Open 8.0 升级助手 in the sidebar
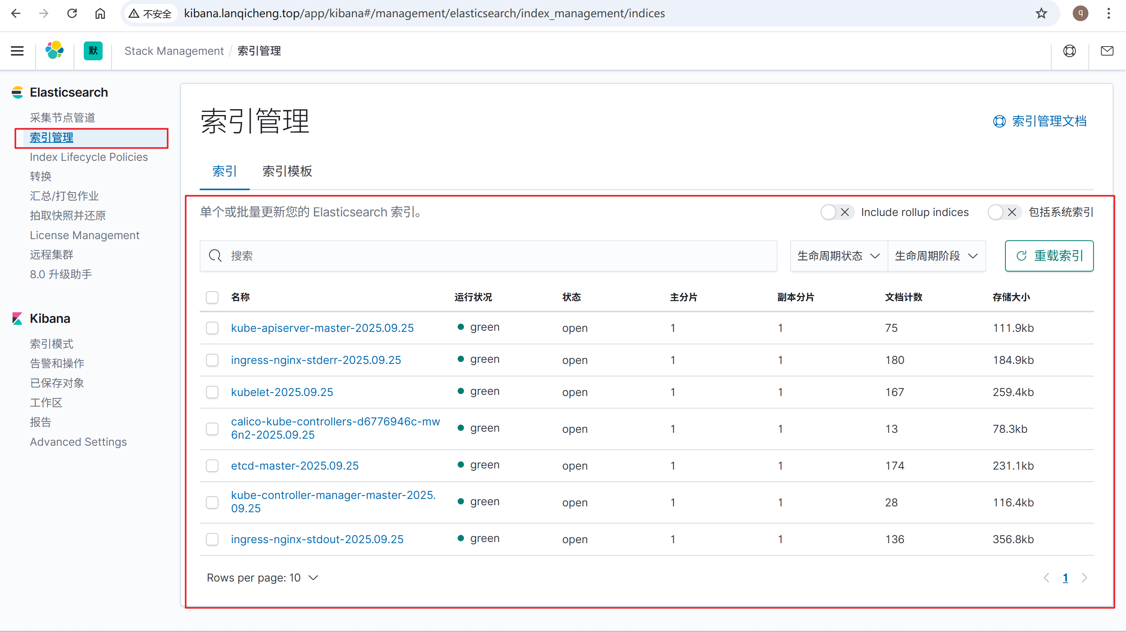This screenshot has width=1126, height=632. 61,274
